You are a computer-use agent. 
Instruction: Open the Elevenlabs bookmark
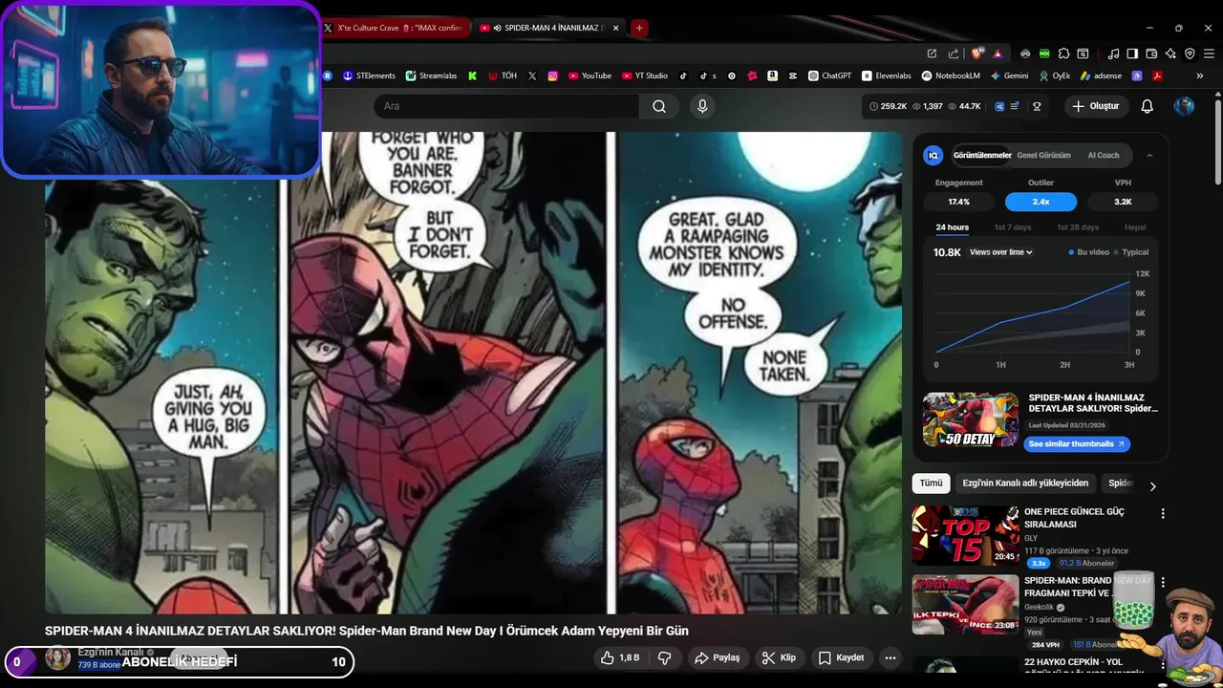pos(887,75)
